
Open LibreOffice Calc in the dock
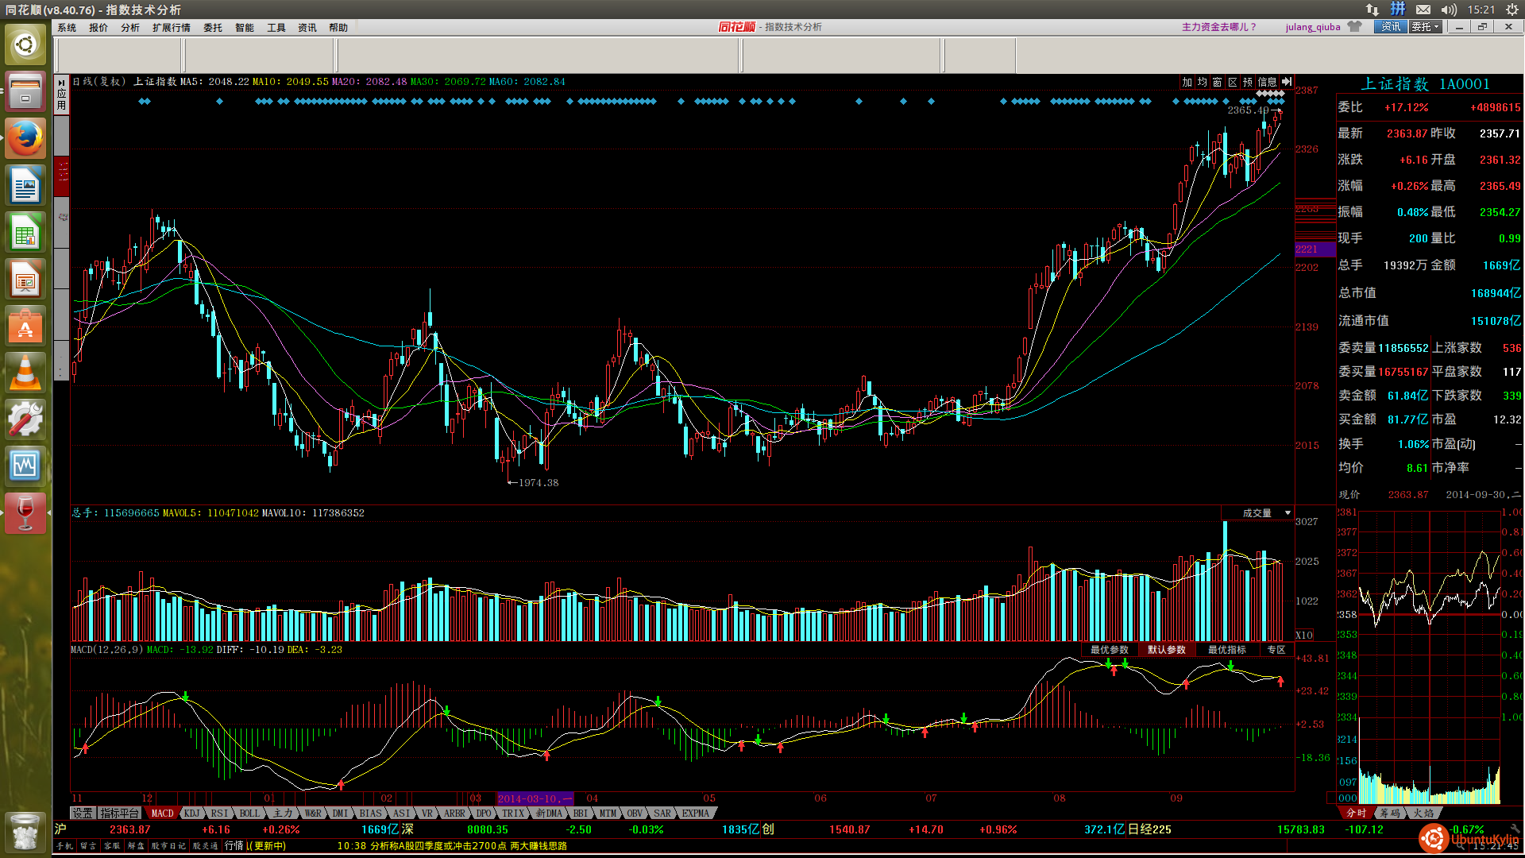tap(25, 232)
